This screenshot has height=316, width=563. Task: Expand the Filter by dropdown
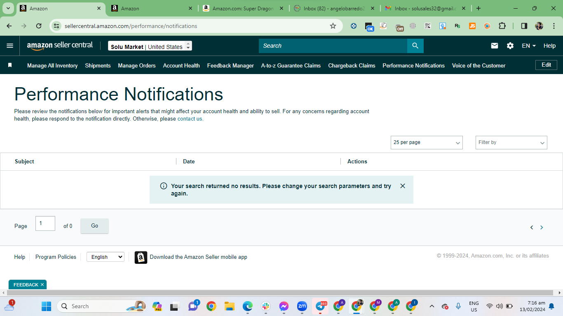511,142
